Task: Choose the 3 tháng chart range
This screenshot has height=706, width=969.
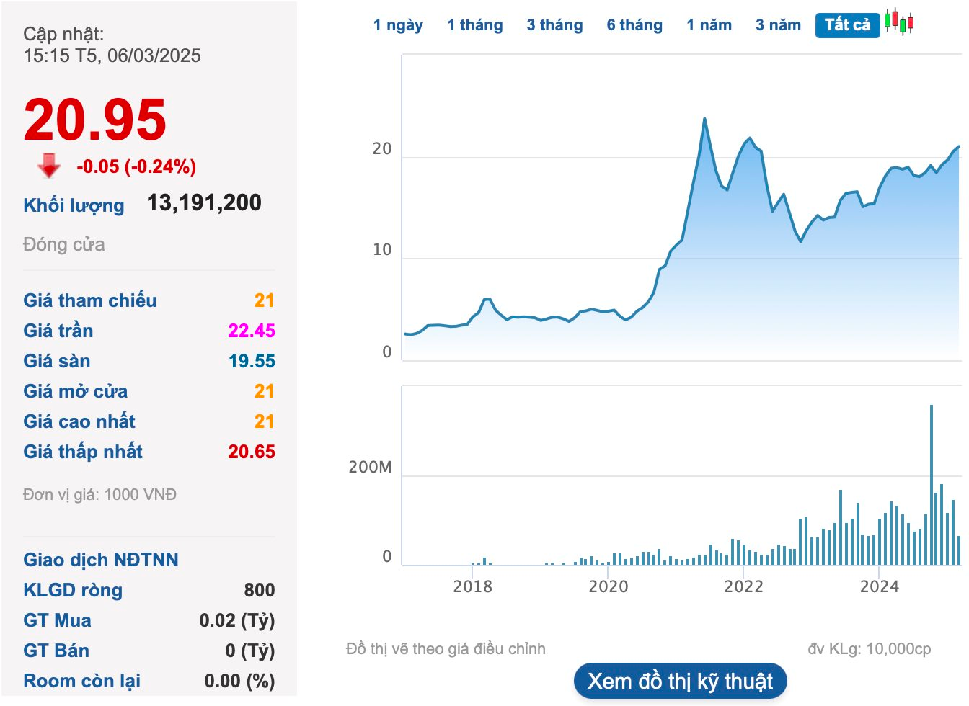Action: [x=554, y=25]
